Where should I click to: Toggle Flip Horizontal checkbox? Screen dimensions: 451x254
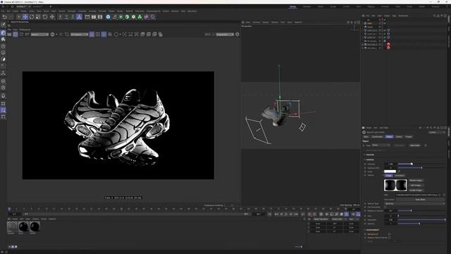click(x=385, y=207)
